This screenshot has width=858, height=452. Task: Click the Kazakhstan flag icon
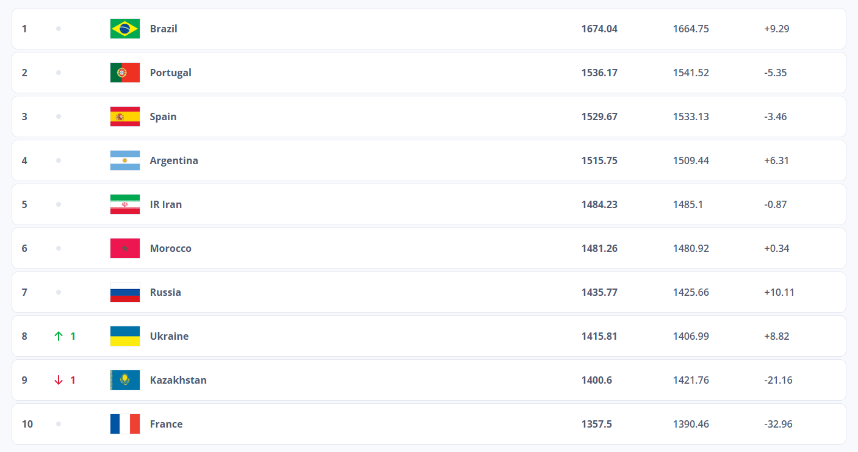click(125, 380)
